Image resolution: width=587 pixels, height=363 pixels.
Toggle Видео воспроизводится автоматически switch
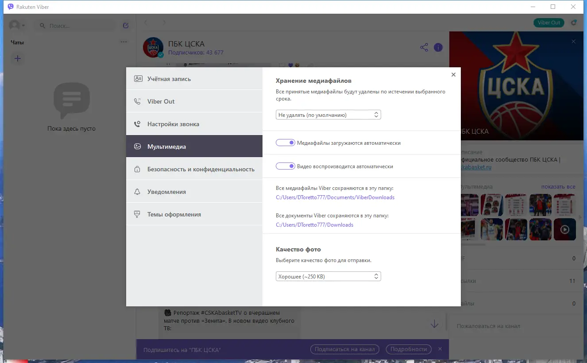[x=285, y=166]
